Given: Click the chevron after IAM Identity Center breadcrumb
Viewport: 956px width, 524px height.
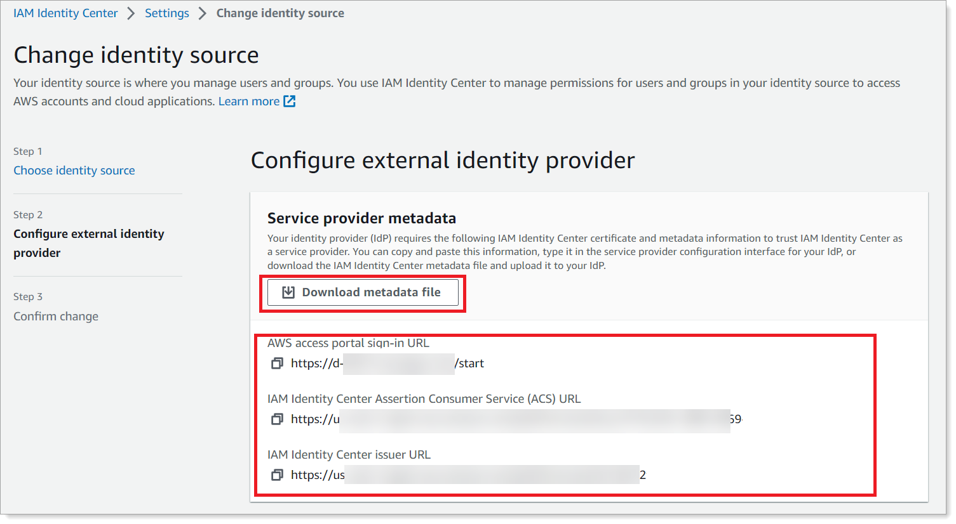Looking at the screenshot, I should [131, 13].
